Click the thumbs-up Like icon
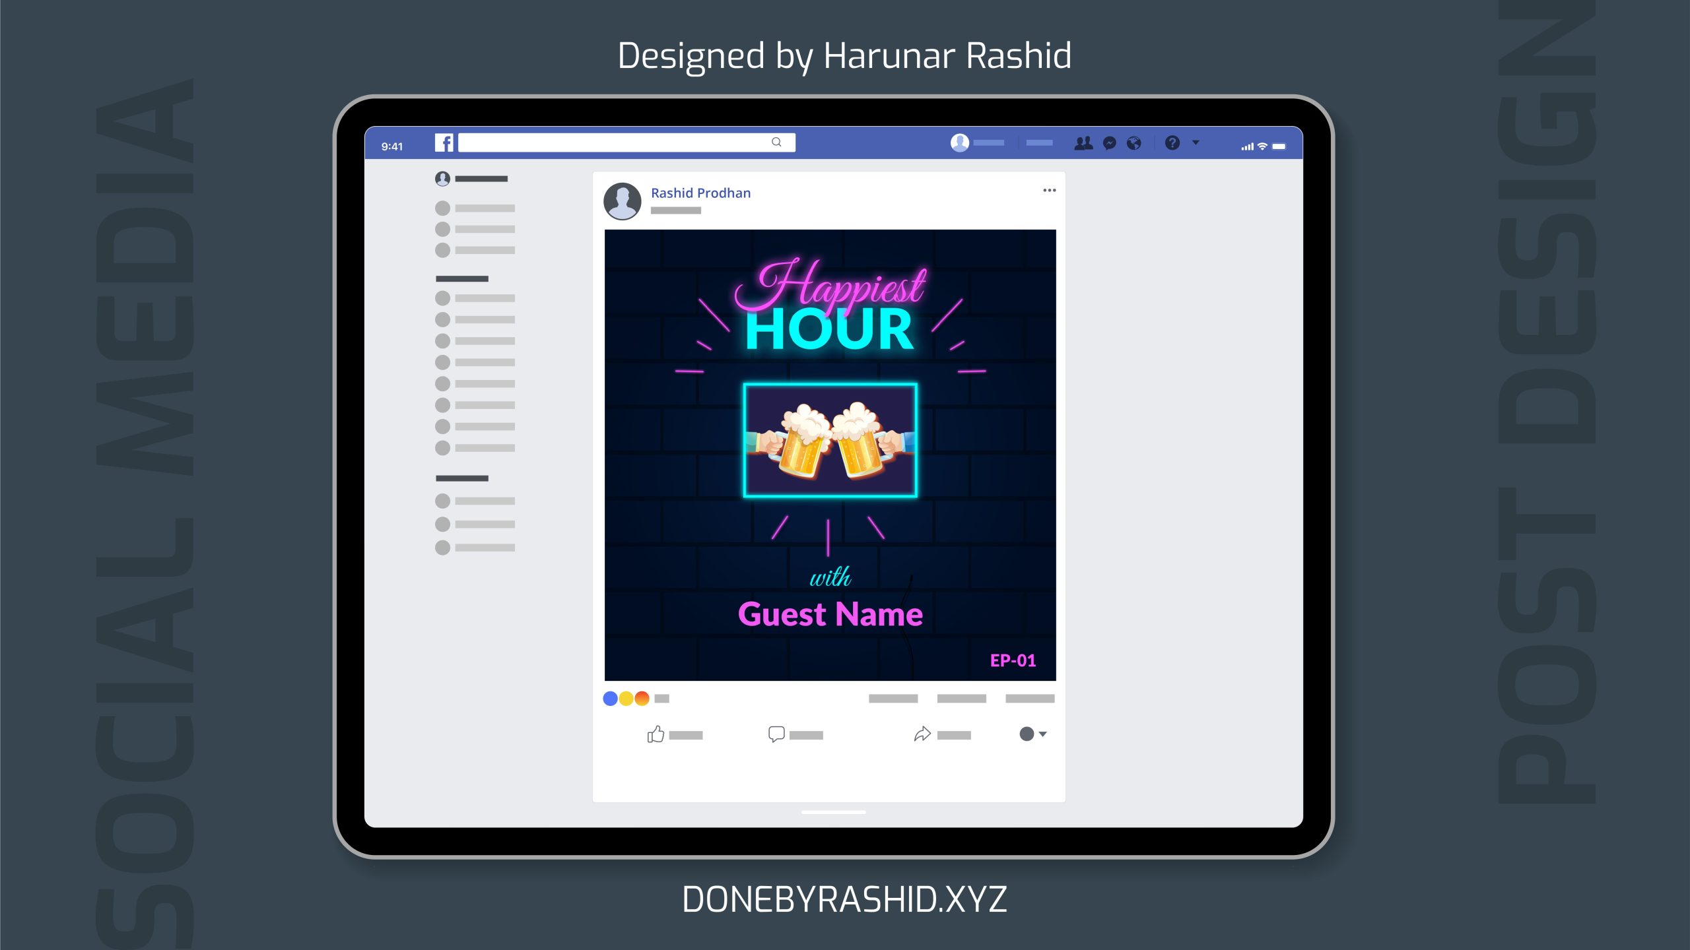The image size is (1690, 950). [656, 734]
